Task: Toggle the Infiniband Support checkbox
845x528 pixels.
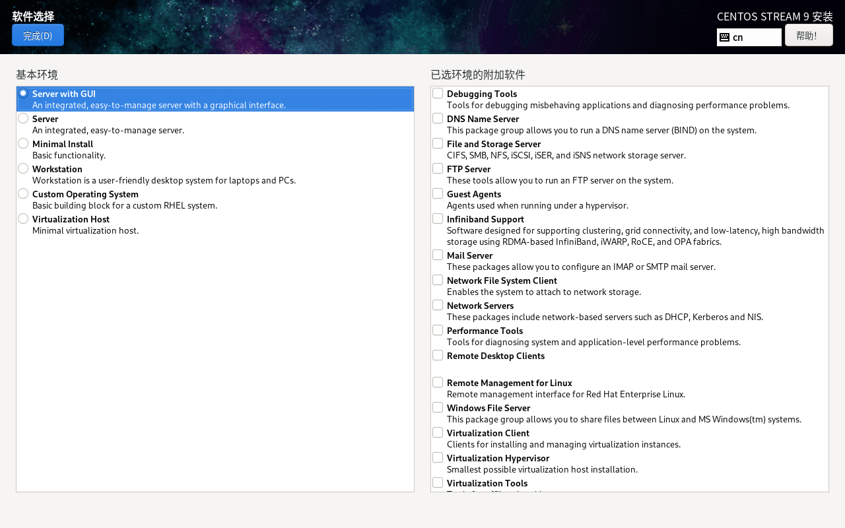Action: click(x=438, y=218)
